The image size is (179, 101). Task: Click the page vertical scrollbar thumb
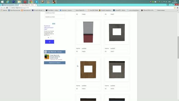coord(178,47)
